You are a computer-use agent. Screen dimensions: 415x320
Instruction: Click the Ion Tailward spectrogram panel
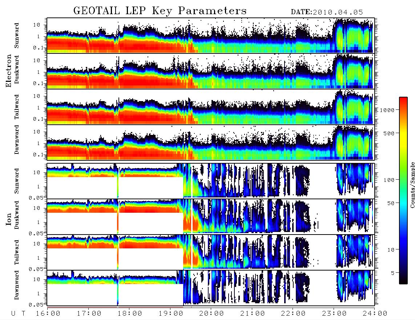point(211,252)
